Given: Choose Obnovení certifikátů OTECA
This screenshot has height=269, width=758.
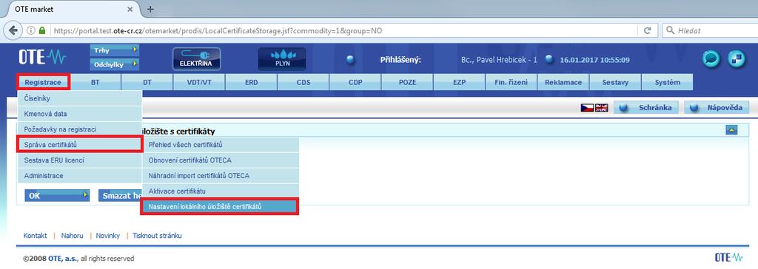Looking at the screenshot, I should (x=221, y=160).
